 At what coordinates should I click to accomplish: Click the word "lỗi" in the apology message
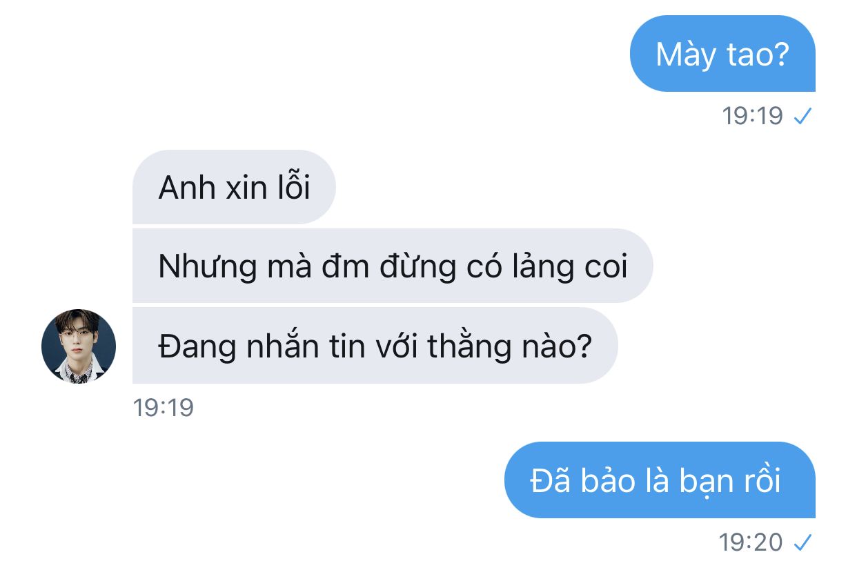tap(294, 186)
